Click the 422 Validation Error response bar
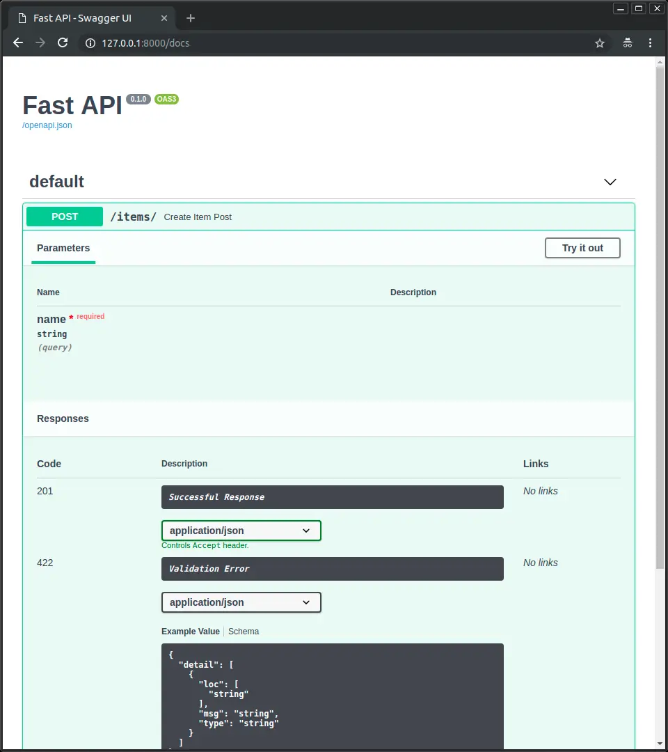 (x=333, y=569)
